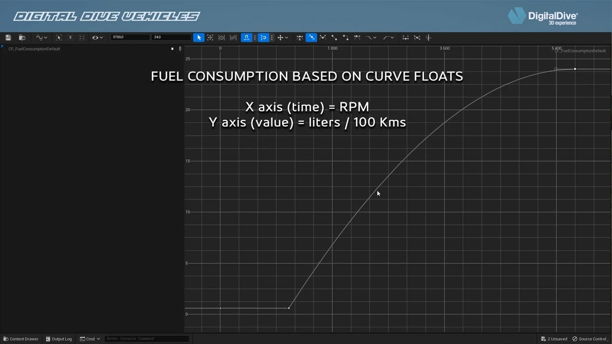Apply cubic auto tangent mode
This screenshot has width=612, height=344.
pos(300,37)
